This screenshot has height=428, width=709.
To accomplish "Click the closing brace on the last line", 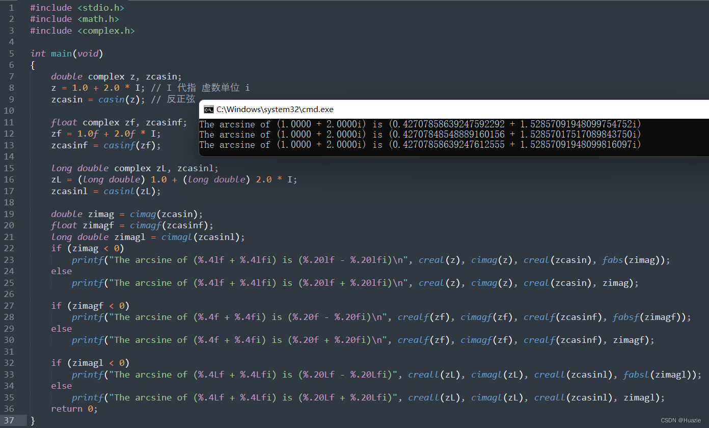I will 33,420.
